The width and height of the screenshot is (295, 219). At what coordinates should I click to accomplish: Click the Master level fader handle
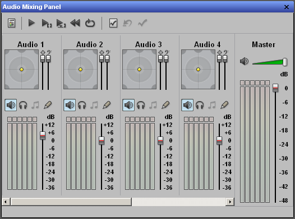click(275, 88)
